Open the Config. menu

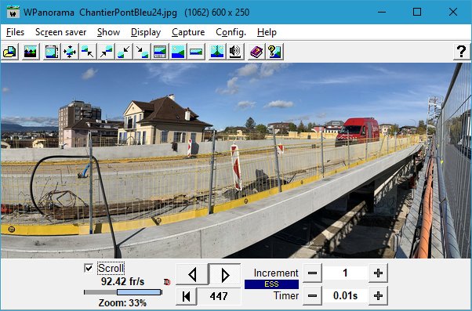(x=231, y=32)
